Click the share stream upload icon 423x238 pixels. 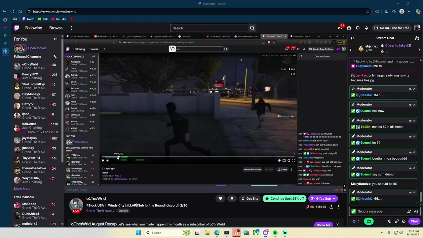point(331,207)
